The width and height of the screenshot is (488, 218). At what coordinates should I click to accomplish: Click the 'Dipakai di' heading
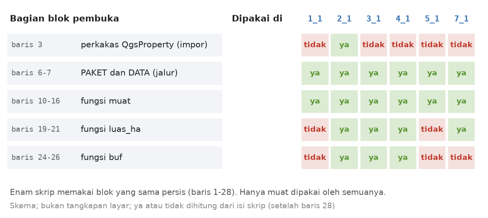pos(257,18)
